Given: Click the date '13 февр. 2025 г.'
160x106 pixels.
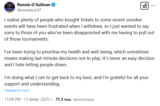Looking at the screenshot, I should [x=38, y=99].
